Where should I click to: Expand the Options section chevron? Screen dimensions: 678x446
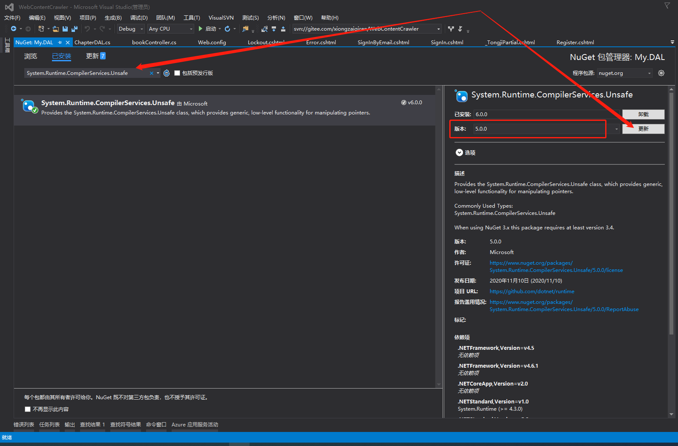(x=459, y=152)
